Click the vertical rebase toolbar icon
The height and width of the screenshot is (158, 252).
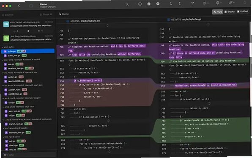[x=180, y=3]
